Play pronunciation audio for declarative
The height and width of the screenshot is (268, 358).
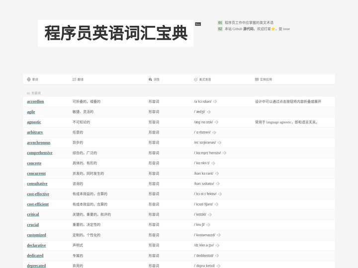[x=217, y=246]
